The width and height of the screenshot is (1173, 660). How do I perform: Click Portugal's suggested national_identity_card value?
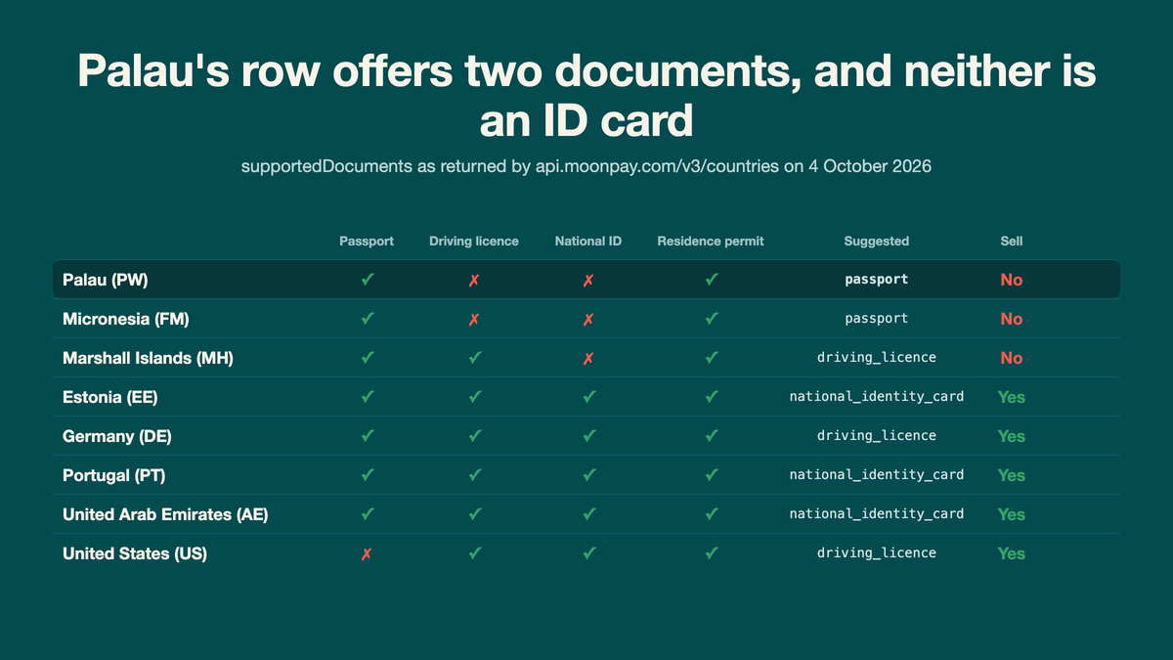click(877, 475)
